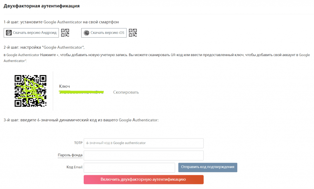This screenshot has width=314, height=189.
Task: Click the iOS download button
Action: (x=104, y=33)
